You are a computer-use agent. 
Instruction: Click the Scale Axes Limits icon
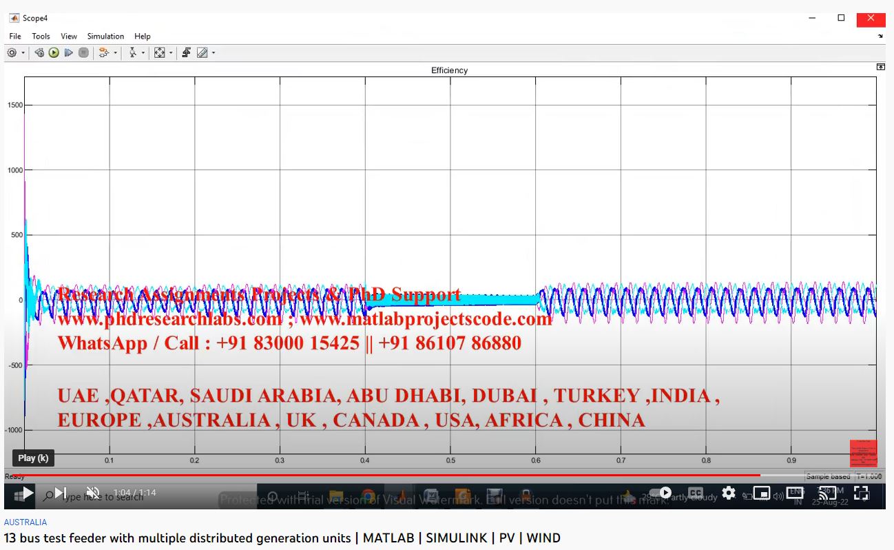click(159, 53)
